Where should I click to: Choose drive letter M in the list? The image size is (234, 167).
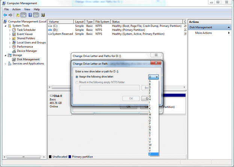click(154, 114)
